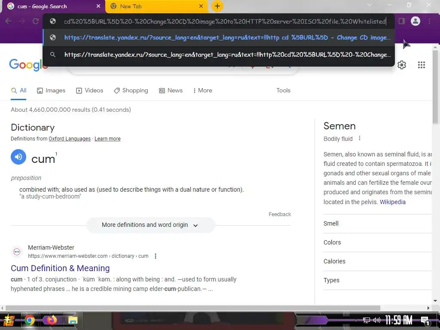Open the Start menu on taskbar

(x=9, y=321)
